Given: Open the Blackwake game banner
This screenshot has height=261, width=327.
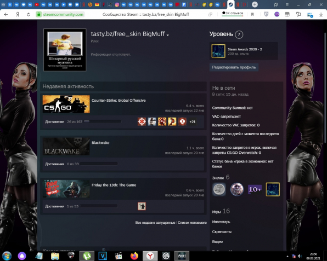Looking at the screenshot, I should click(66, 147).
